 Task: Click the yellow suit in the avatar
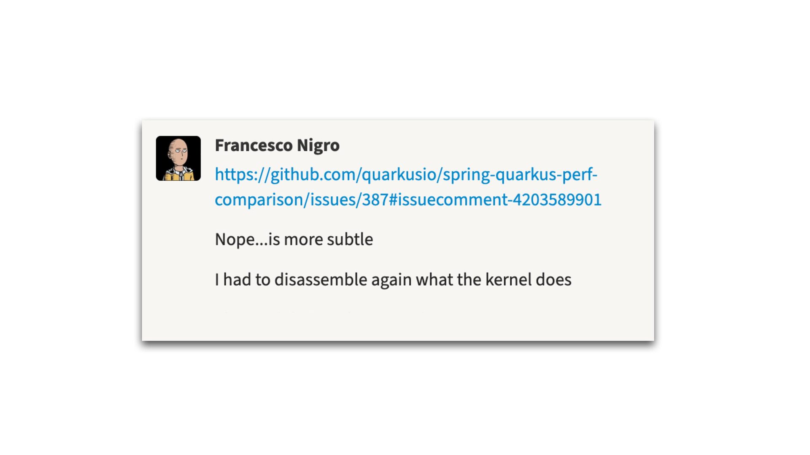click(178, 174)
